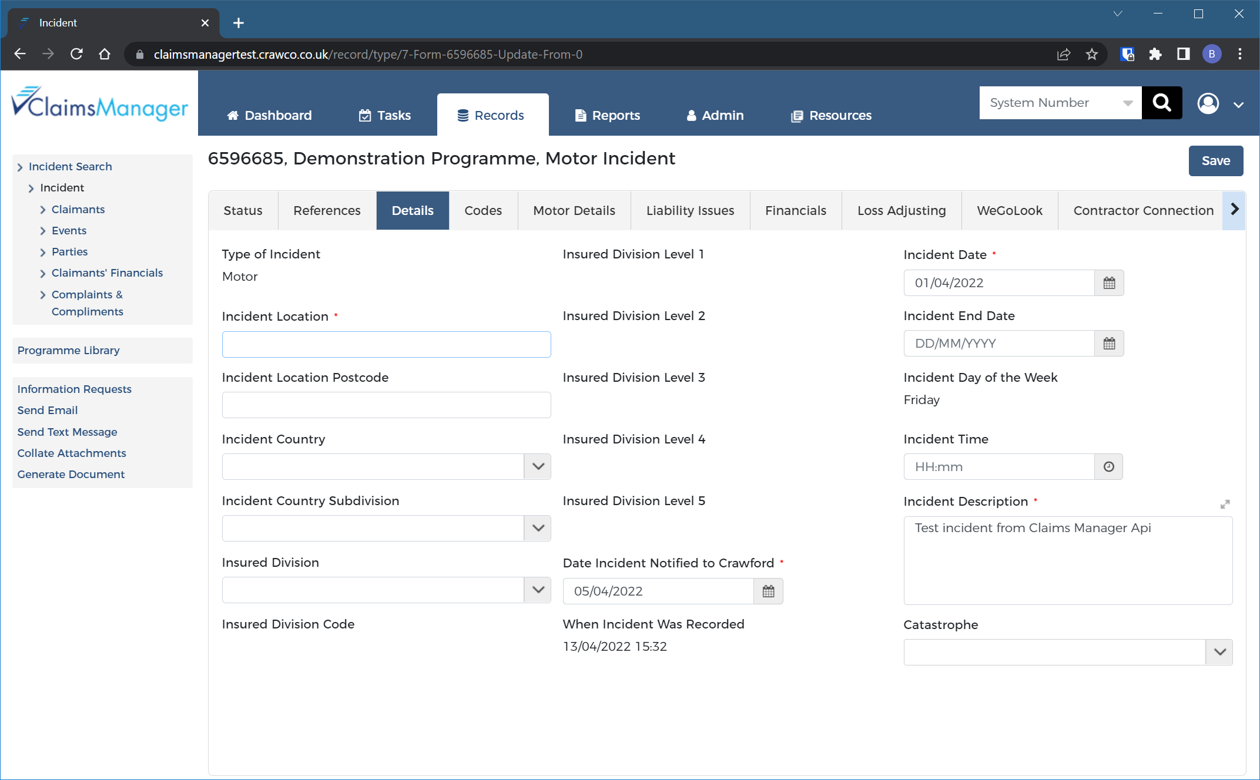Image resolution: width=1260 pixels, height=780 pixels.
Task: Click the browser address bar URL
Action: (x=368, y=54)
